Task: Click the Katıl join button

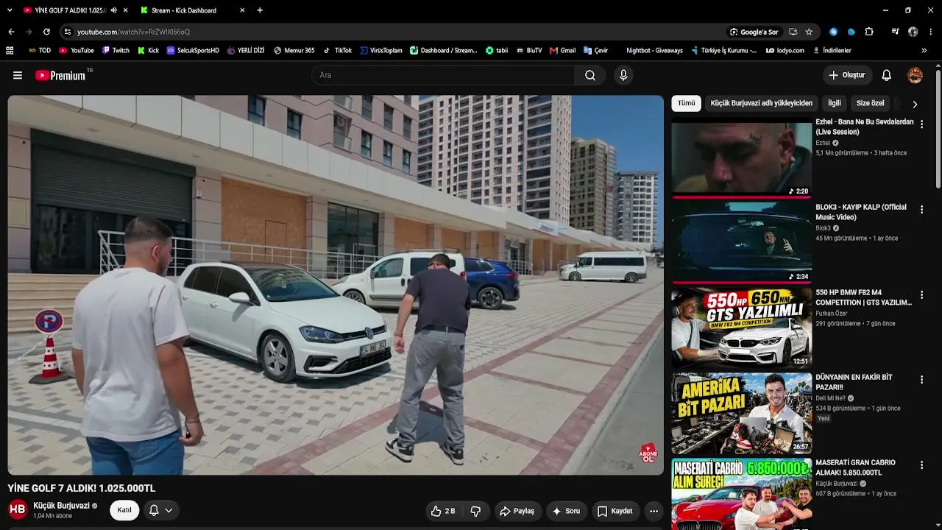Action: [x=124, y=510]
